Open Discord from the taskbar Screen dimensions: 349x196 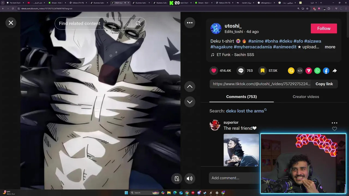(199, 193)
